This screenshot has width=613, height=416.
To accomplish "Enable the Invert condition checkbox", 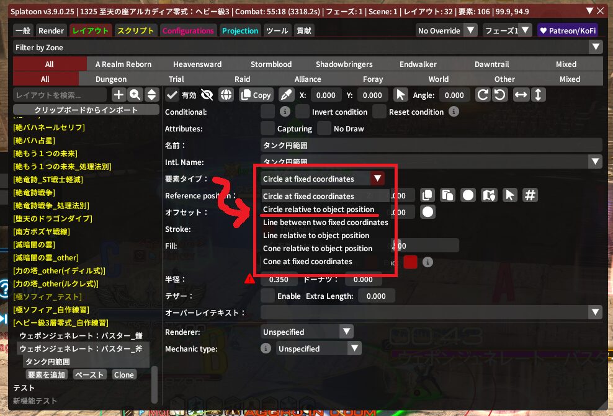I will [x=302, y=112].
